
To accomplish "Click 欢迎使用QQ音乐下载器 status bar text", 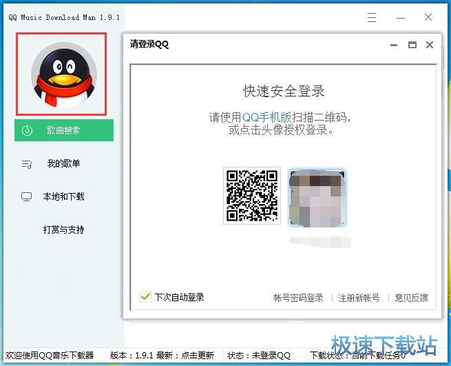I will [50, 356].
